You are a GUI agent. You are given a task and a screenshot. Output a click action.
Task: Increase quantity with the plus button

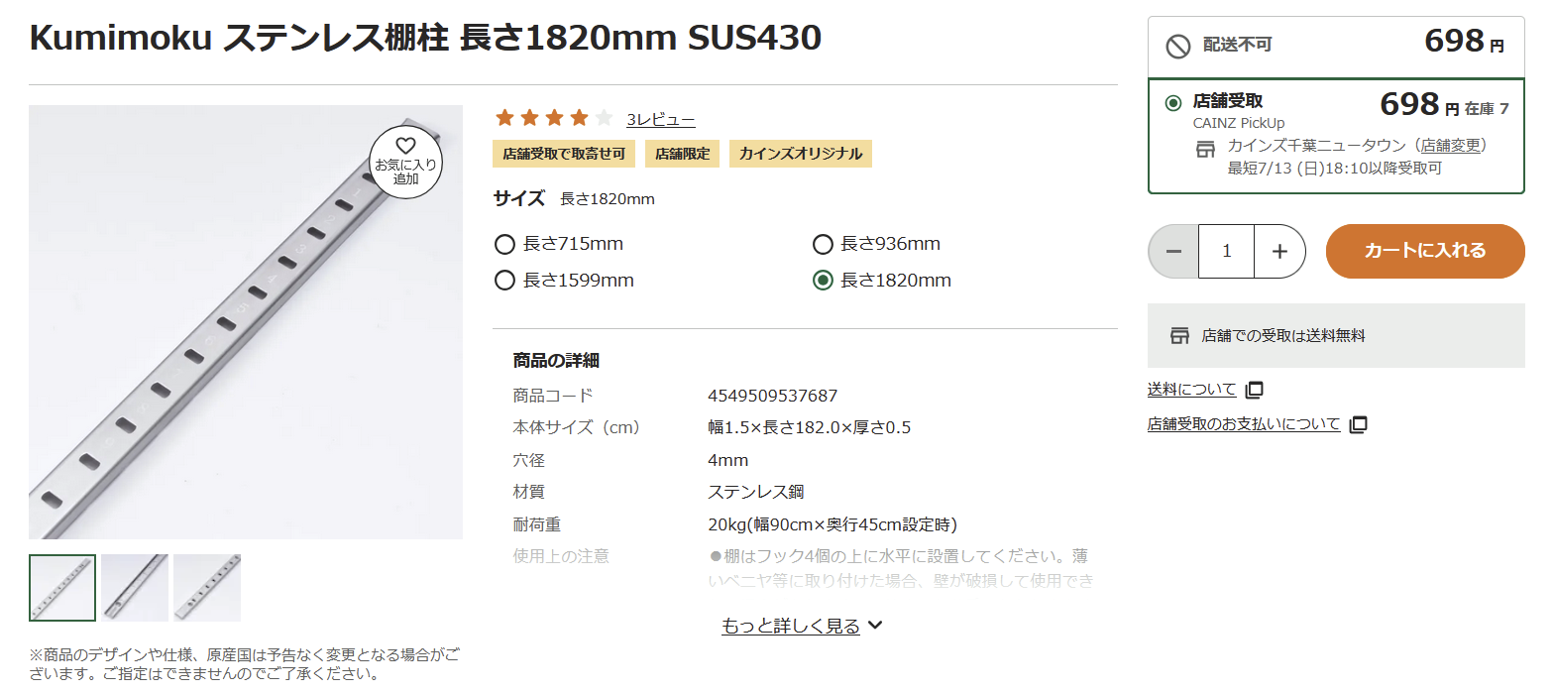[1279, 251]
